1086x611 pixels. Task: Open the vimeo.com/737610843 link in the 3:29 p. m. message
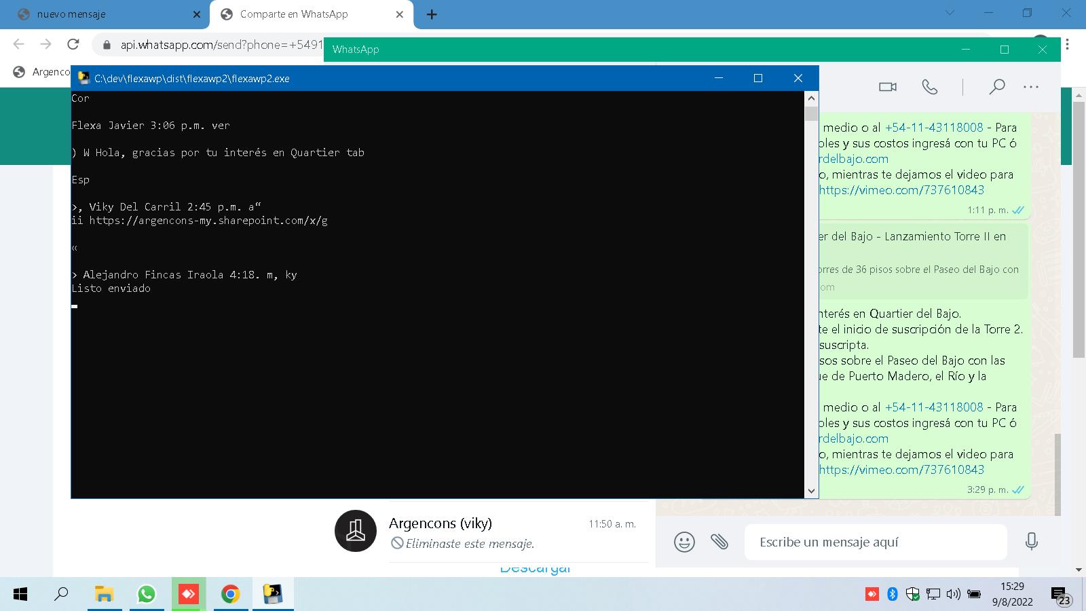901,470
